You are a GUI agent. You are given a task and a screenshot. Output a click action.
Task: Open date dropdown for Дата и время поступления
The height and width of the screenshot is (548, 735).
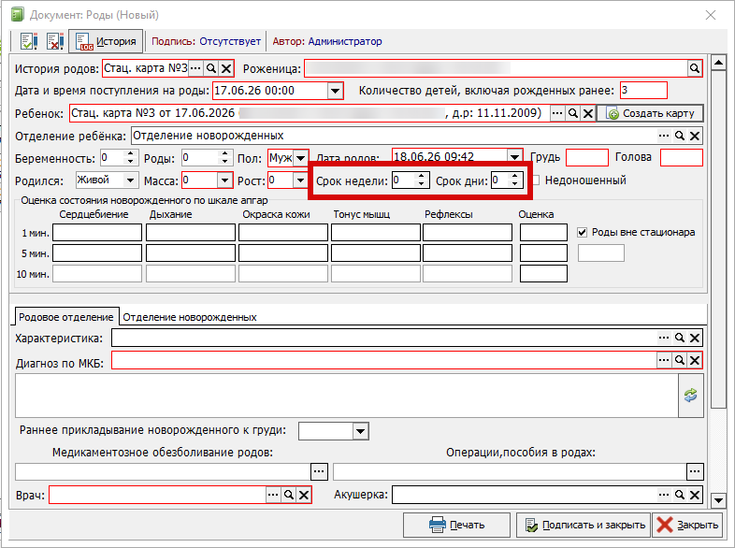335,91
